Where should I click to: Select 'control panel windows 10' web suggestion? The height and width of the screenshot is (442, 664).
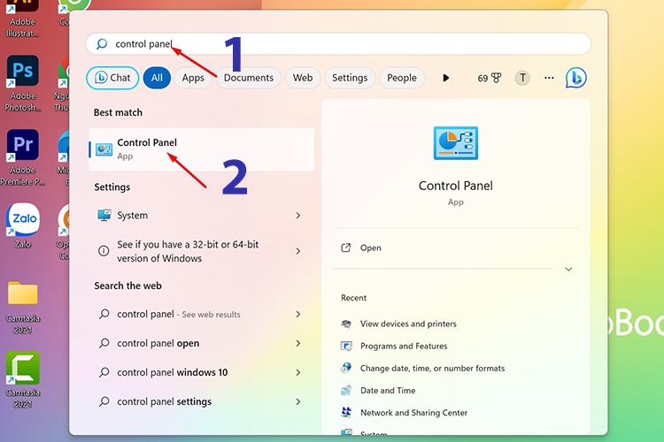tap(201, 373)
